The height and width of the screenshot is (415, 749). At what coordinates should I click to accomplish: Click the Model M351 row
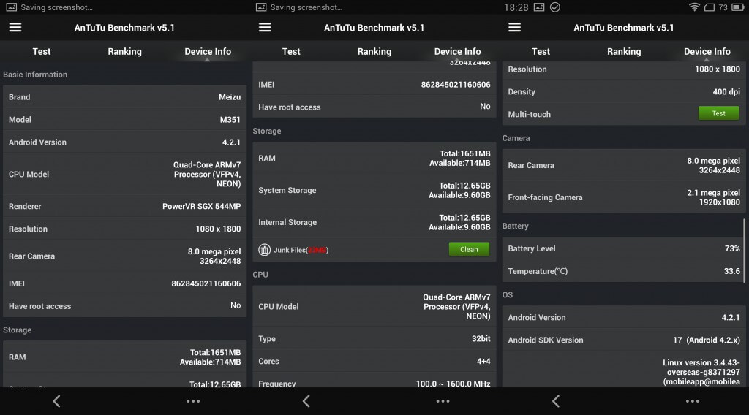tap(124, 120)
